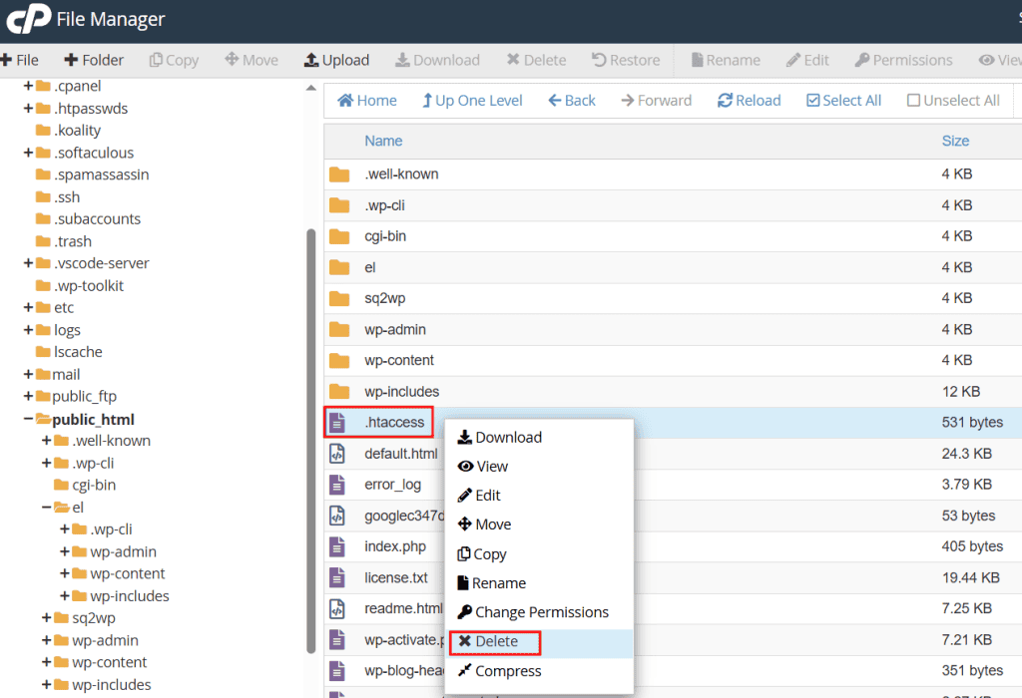
Task: Click .wp-cli folder icon in list
Action: tap(339, 205)
